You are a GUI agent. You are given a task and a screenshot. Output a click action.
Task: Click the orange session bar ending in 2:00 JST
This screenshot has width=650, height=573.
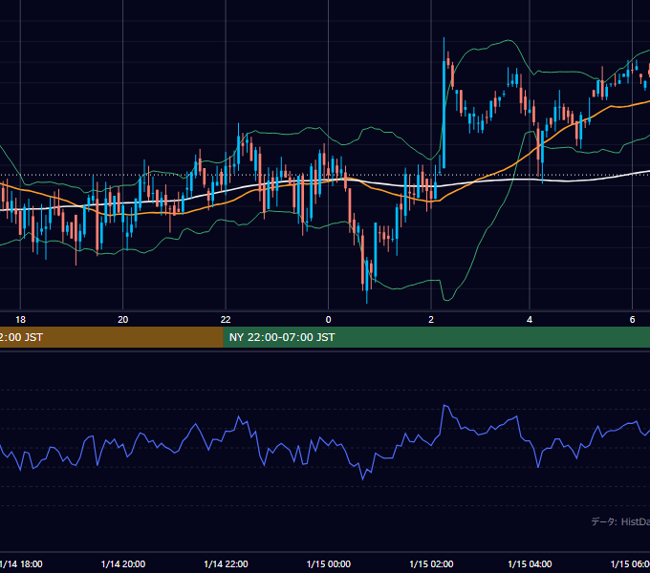(112, 337)
